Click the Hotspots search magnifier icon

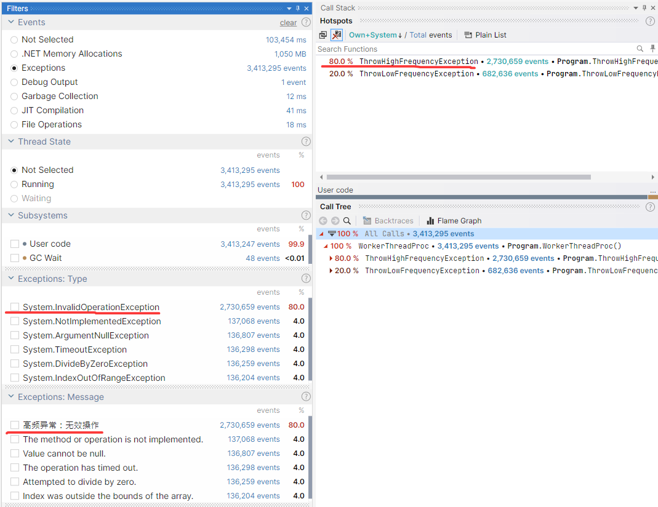click(640, 49)
